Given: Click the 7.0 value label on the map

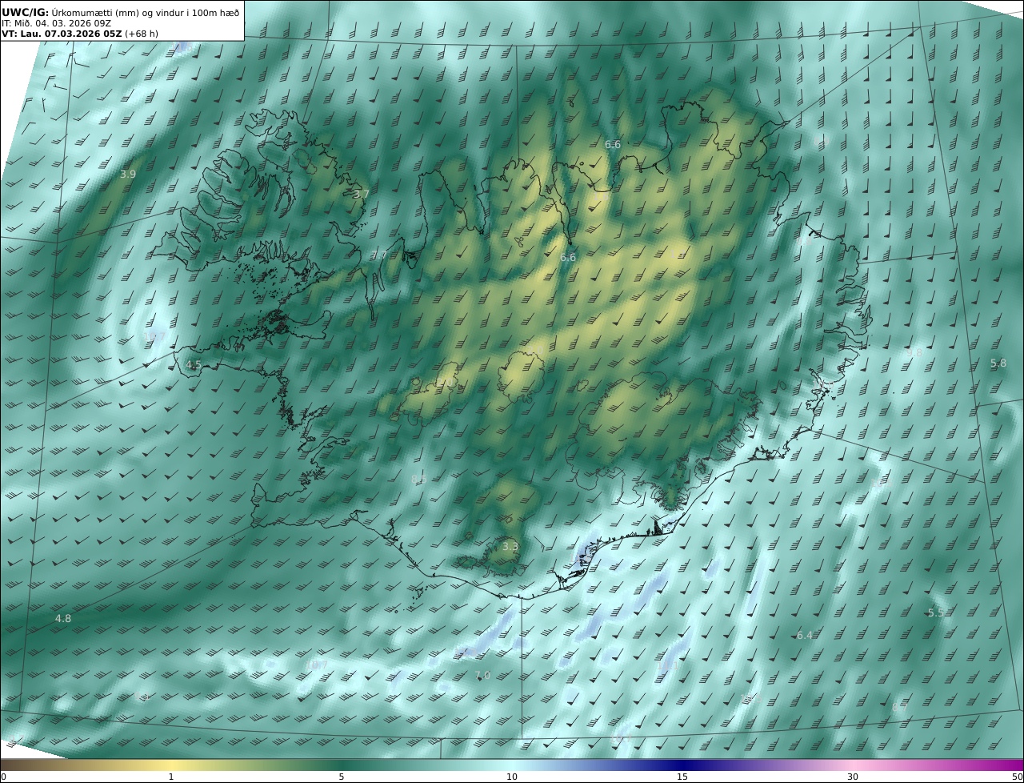Looking at the screenshot, I should coord(482,676).
